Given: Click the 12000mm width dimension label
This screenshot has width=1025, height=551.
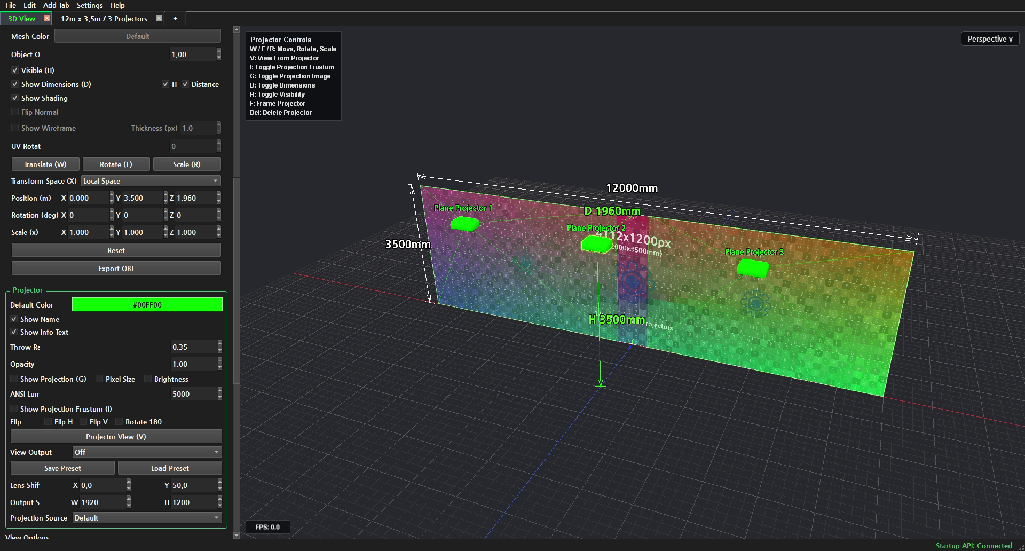Looking at the screenshot, I should pos(632,188).
